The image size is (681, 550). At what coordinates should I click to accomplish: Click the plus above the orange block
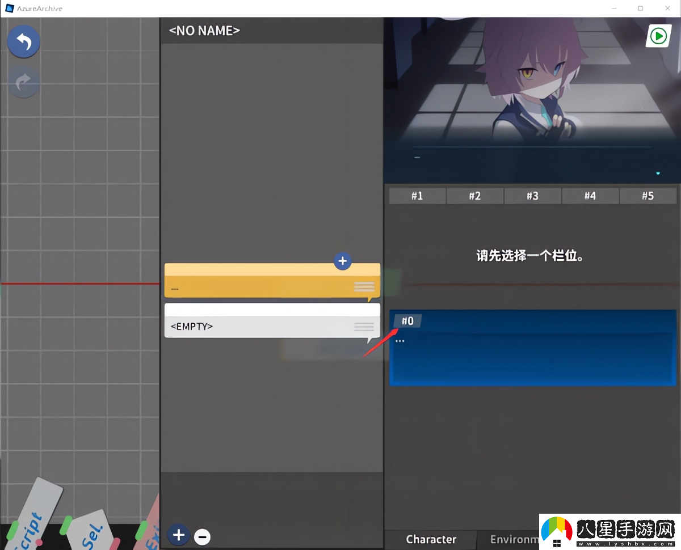point(342,261)
